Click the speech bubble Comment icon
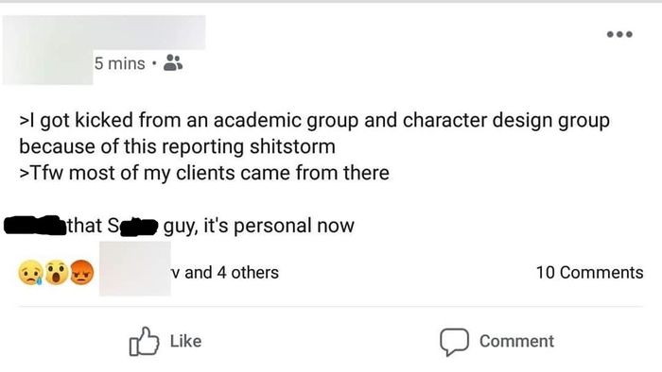This screenshot has height=372, width=662. [454, 342]
